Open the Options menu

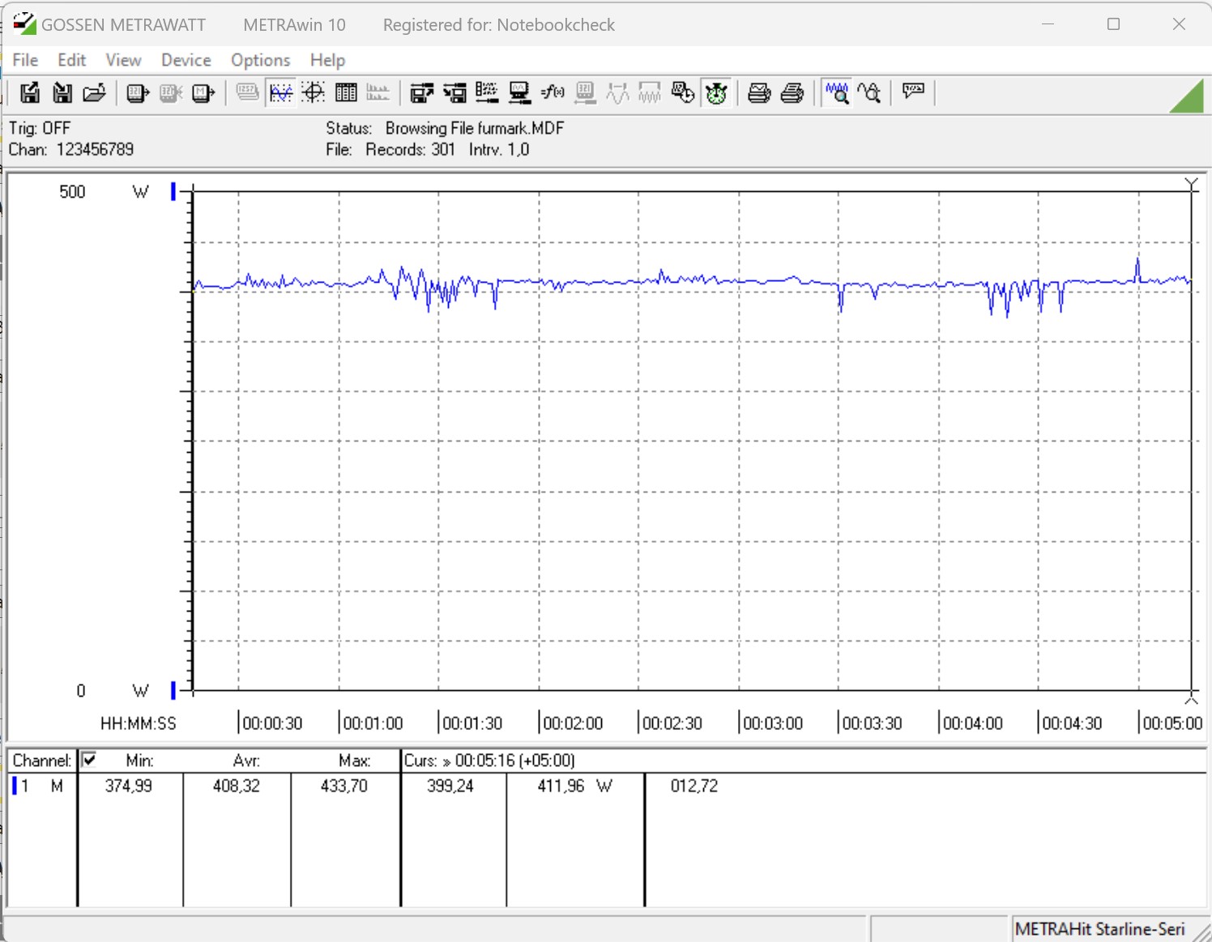(x=260, y=60)
